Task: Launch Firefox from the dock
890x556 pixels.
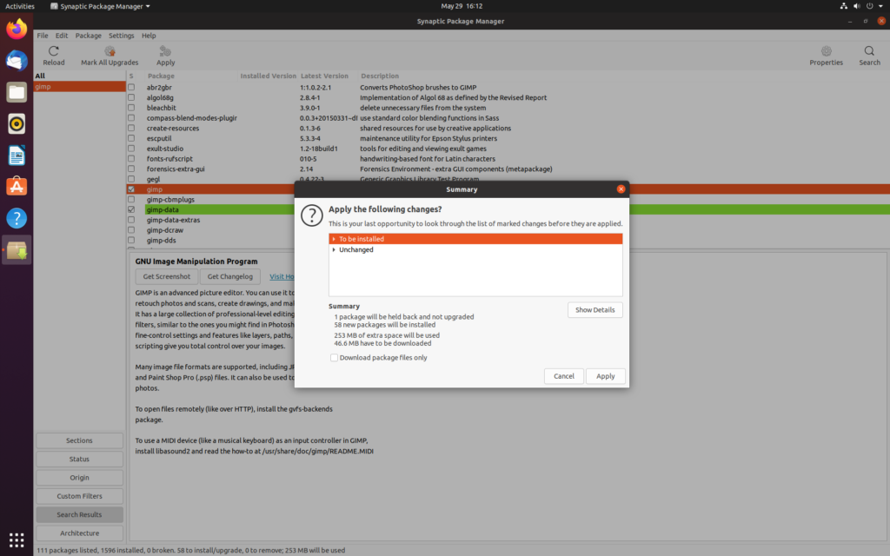Action: tap(17, 29)
